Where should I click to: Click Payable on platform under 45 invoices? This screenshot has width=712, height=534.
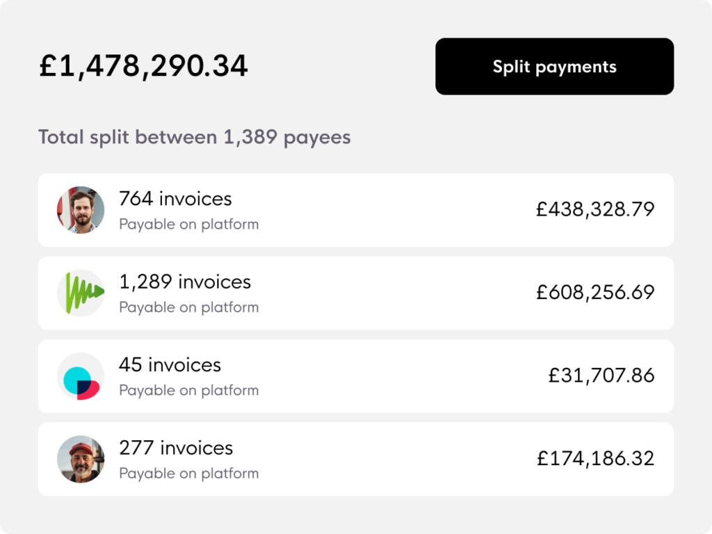coord(189,391)
